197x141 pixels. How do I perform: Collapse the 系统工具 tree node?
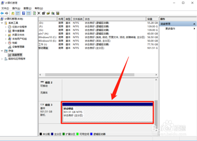(2, 23)
